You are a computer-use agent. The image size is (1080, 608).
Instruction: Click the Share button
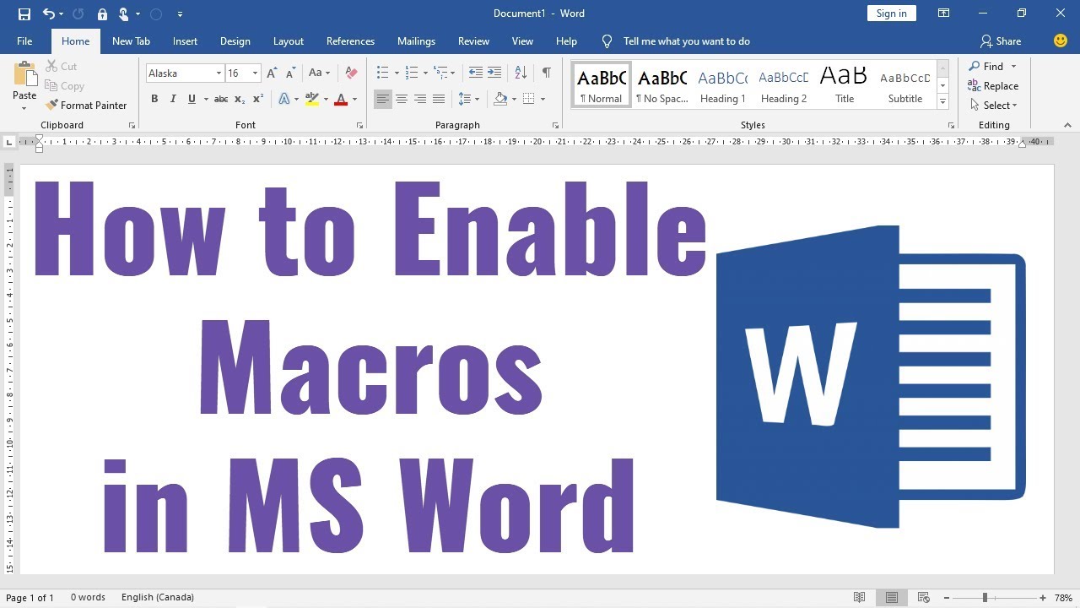coord(1001,41)
